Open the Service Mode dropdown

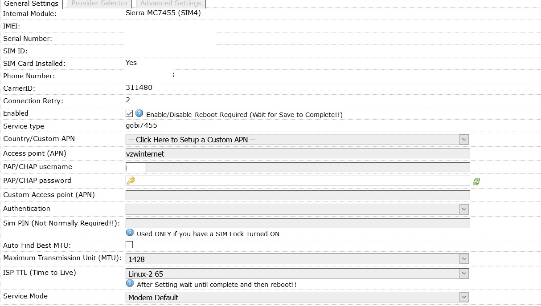click(x=297, y=297)
